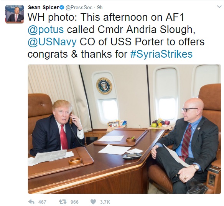The image size is (224, 206).
Task: Click the reply arrow icon
Action: (x=31, y=202)
